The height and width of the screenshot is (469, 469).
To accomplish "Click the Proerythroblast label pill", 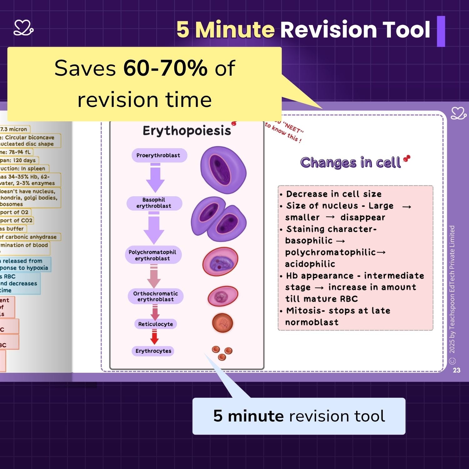I will [159, 155].
